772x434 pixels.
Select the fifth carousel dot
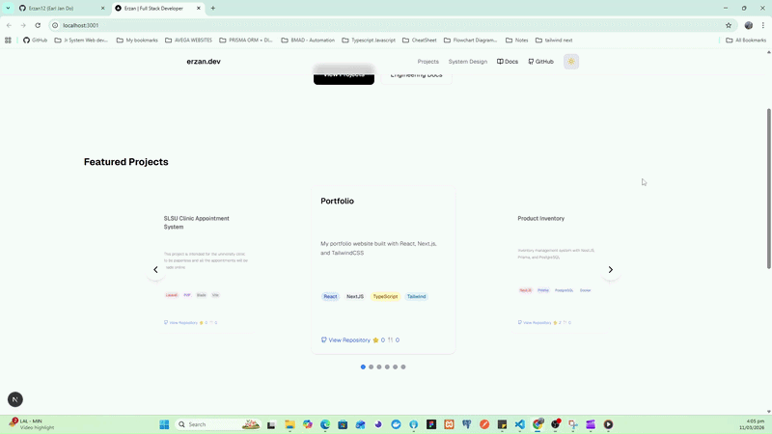point(395,367)
